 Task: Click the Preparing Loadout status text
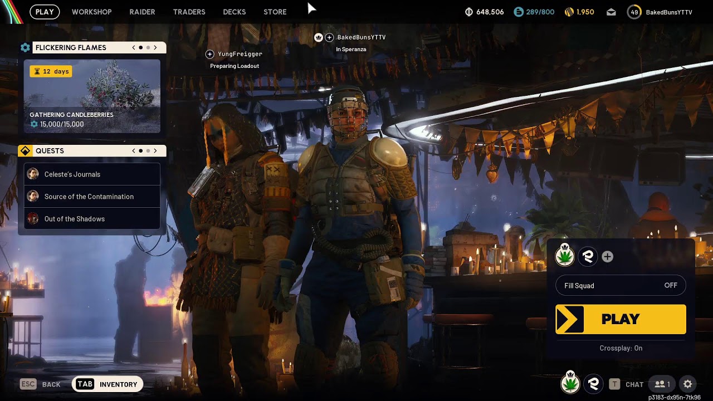click(235, 66)
